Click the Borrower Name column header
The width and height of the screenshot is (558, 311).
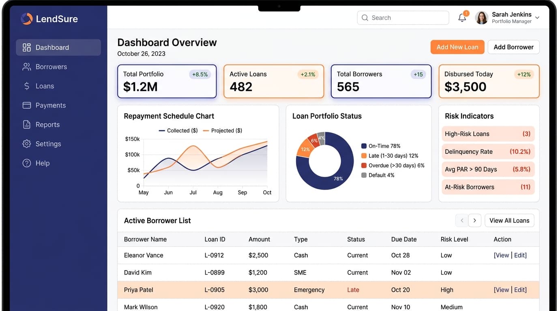(x=145, y=239)
